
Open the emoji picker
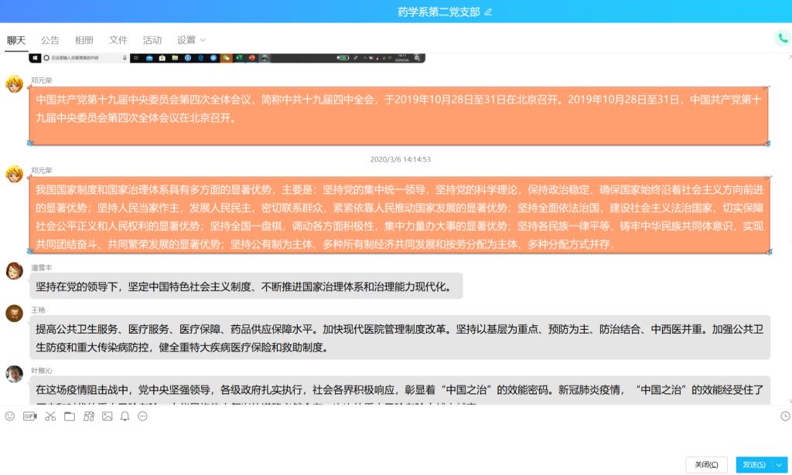10,416
